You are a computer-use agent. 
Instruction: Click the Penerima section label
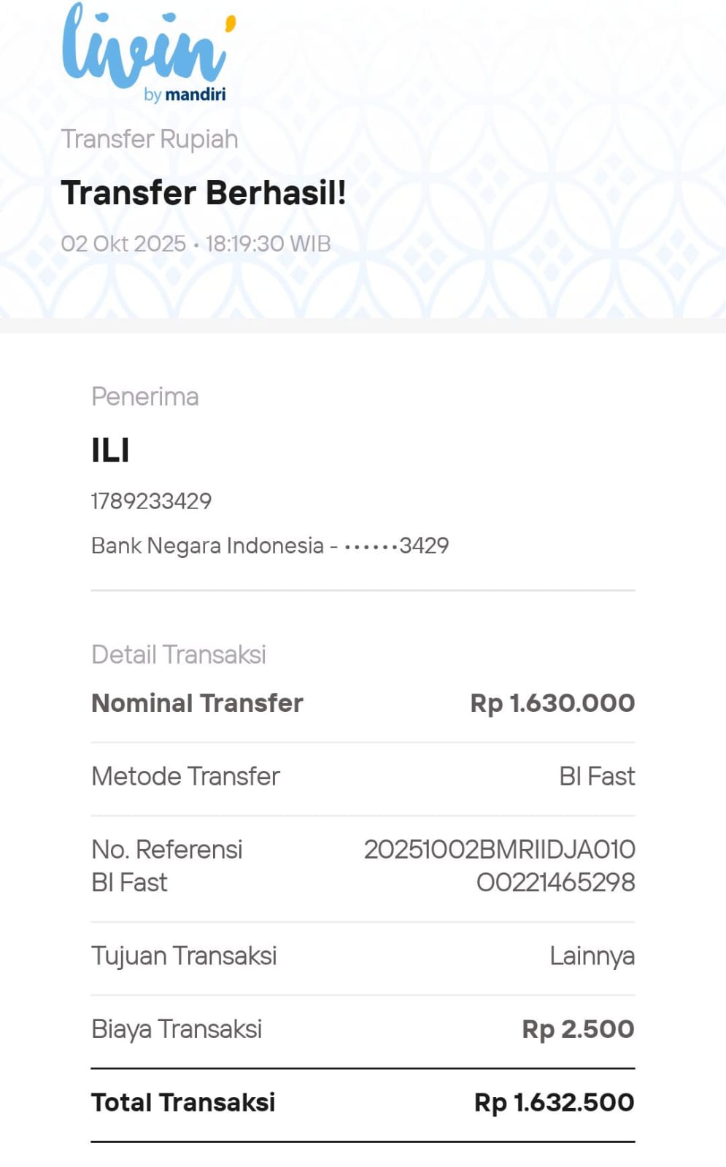144,397
